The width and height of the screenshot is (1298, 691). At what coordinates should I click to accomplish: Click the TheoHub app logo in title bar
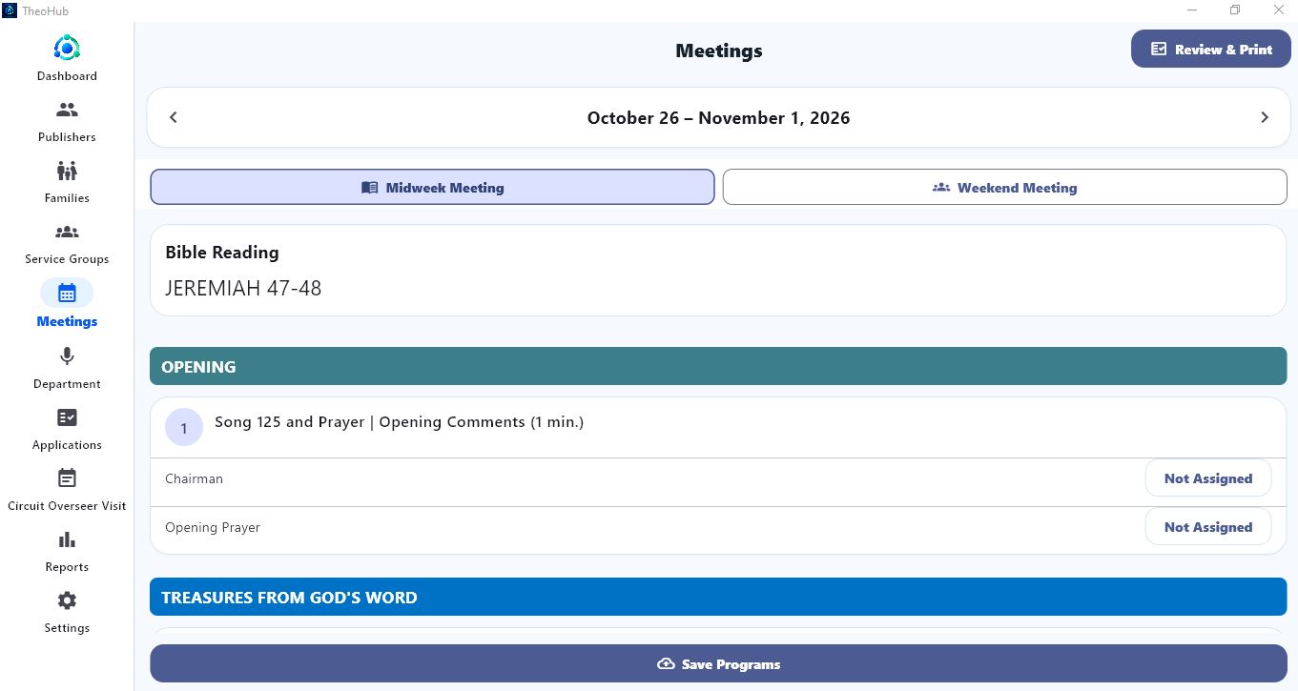(x=10, y=10)
